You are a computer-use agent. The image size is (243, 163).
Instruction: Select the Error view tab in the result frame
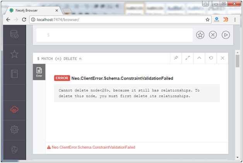point(39,72)
